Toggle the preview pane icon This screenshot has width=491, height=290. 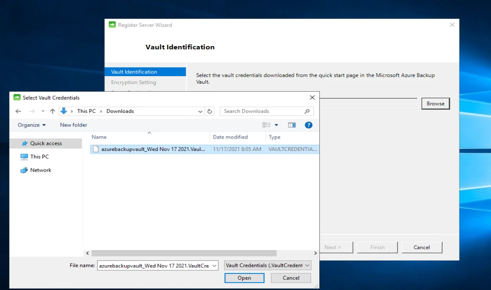[x=292, y=125]
